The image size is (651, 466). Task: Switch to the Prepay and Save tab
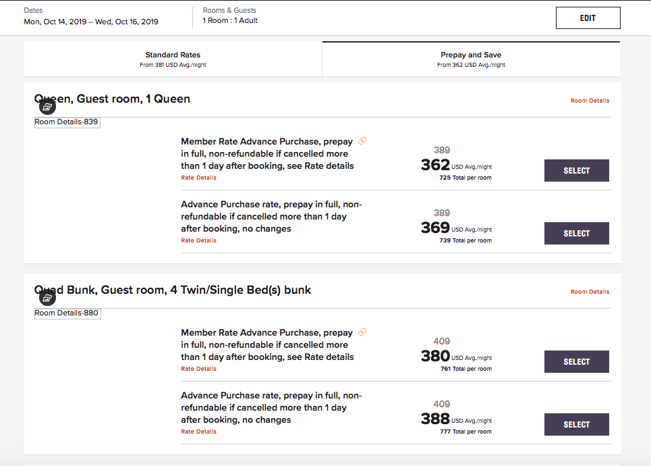pyautogui.click(x=471, y=59)
